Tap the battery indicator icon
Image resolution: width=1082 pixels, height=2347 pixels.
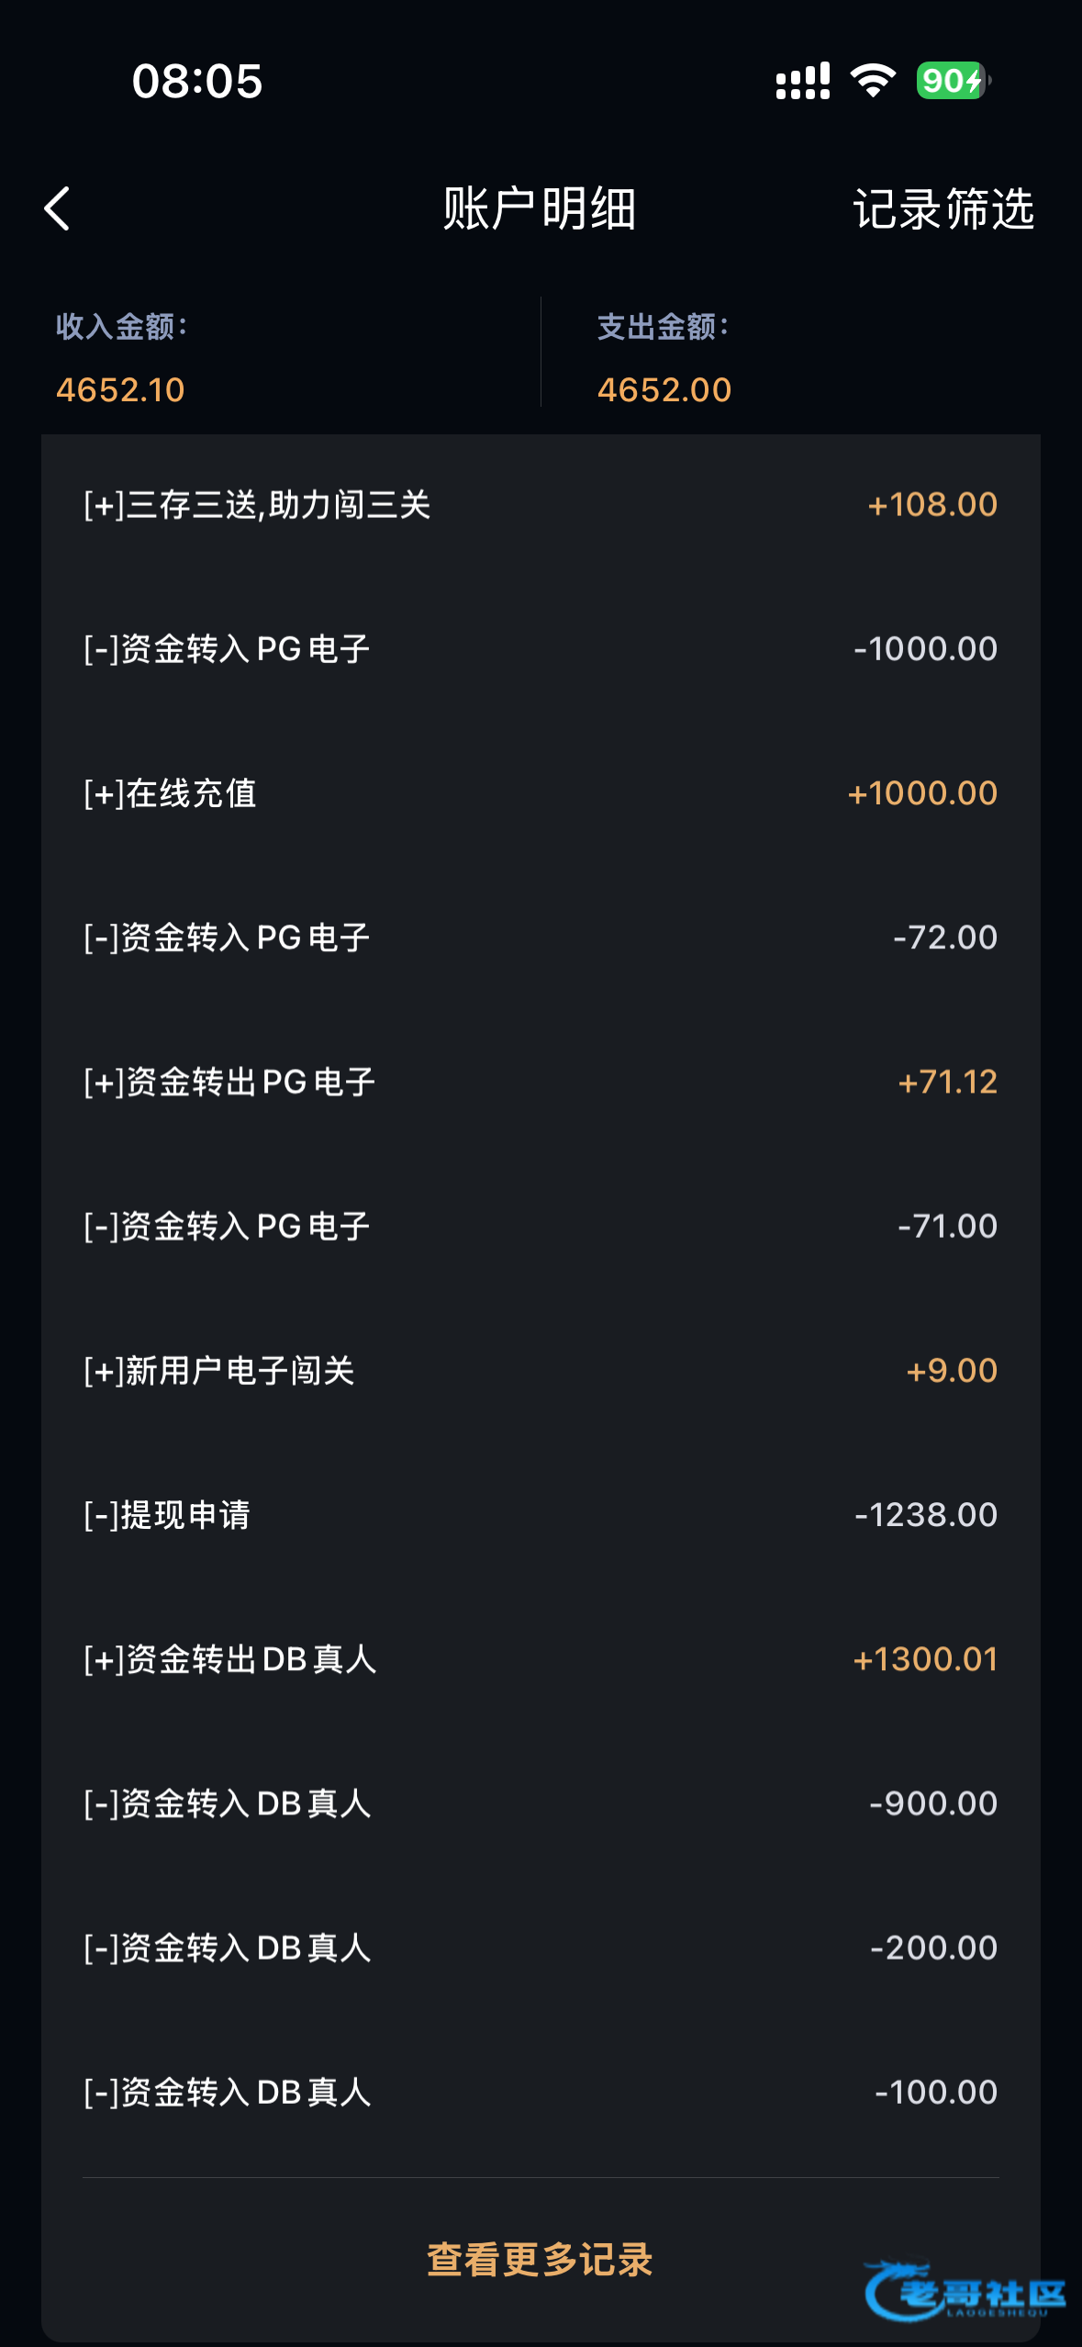[x=953, y=81]
